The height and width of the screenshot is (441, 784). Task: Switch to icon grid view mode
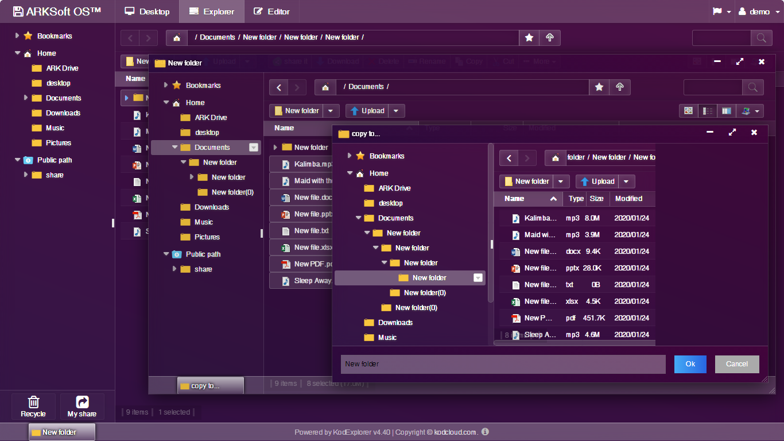coord(688,111)
